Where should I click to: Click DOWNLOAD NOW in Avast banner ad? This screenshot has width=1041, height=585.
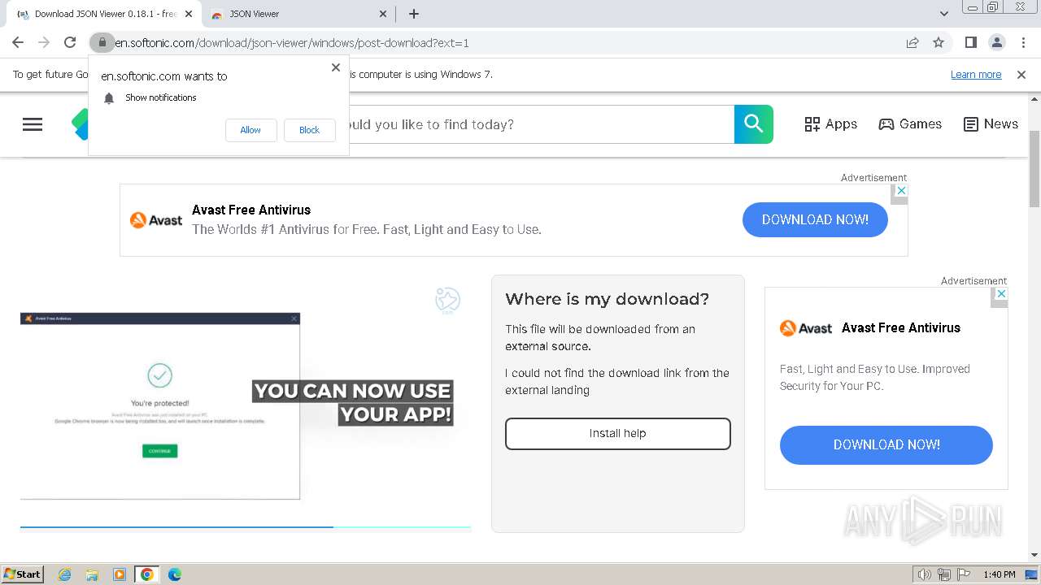[x=815, y=219]
